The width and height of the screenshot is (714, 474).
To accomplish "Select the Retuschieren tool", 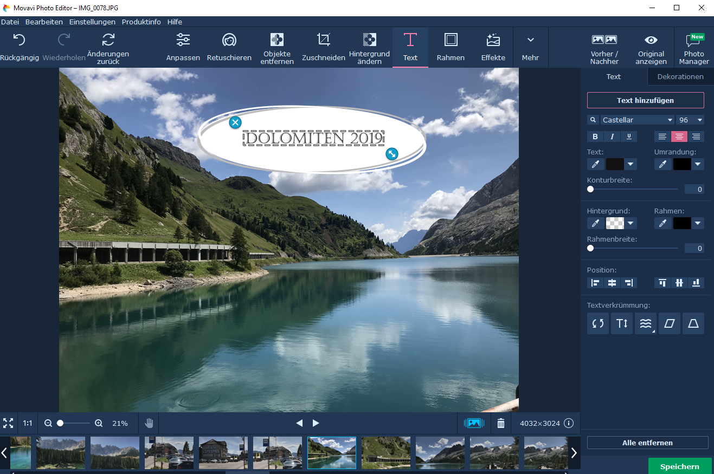I will (x=229, y=47).
